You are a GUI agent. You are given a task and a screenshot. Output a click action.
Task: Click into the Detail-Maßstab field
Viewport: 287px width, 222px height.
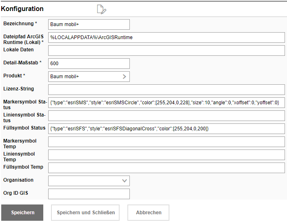point(89,64)
